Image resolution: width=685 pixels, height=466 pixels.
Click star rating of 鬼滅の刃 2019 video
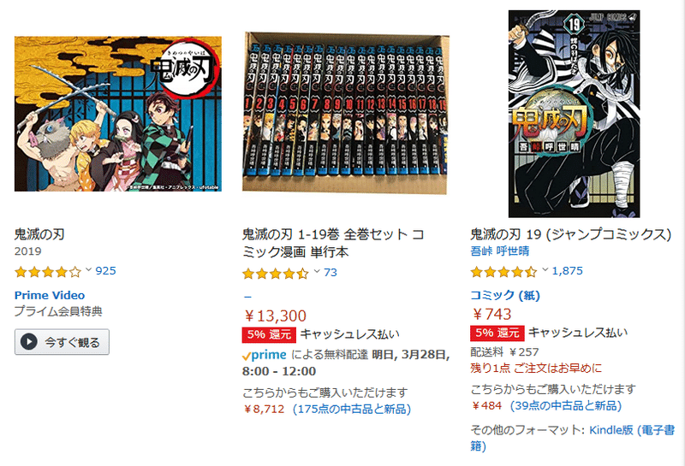click(48, 272)
